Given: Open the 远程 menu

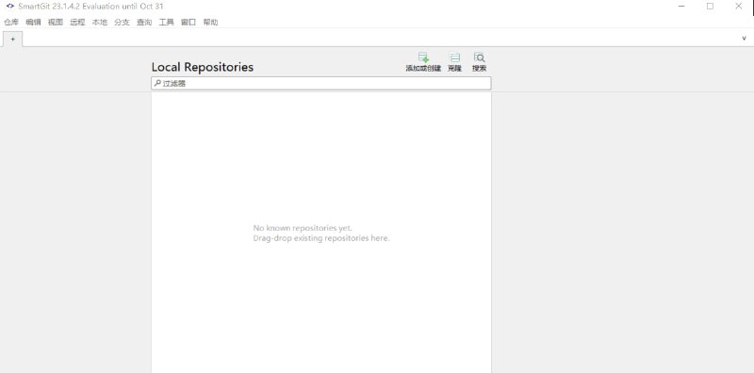Looking at the screenshot, I should [x=77, y=22].
